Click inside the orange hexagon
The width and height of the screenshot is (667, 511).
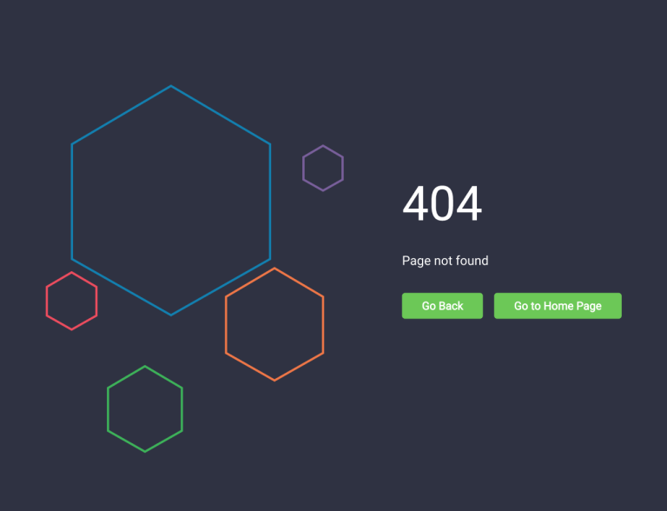[x=274, y=324]
